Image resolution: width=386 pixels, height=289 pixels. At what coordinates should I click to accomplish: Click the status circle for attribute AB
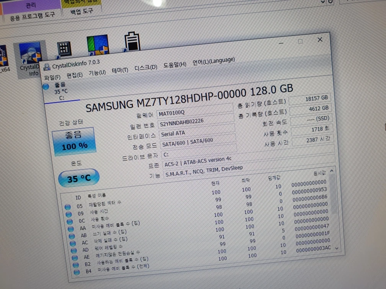tap(72, 236)
